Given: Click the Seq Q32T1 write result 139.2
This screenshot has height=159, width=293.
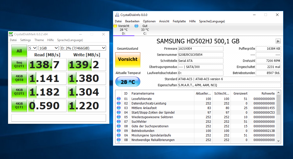Looking at the screenshot, I should [87, 65].
